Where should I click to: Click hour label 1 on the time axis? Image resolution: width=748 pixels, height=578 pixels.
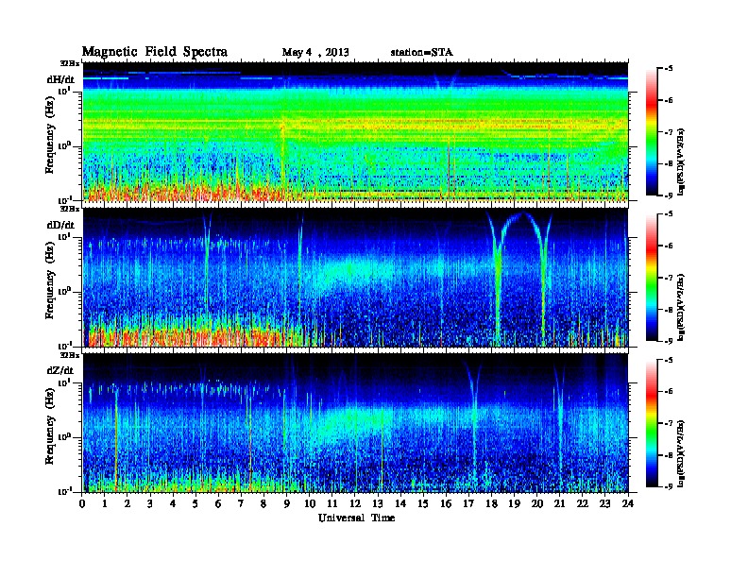tap(105, 503)
